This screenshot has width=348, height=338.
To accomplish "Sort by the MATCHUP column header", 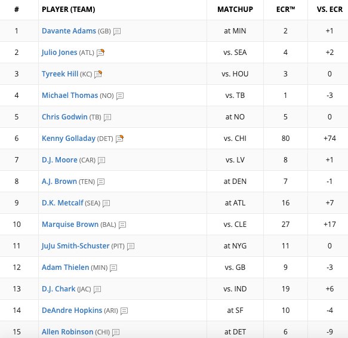I will 235,10.
